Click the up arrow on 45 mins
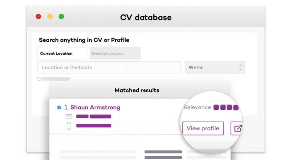The width and height of the screenshot is (284, 160). point(241,65)
